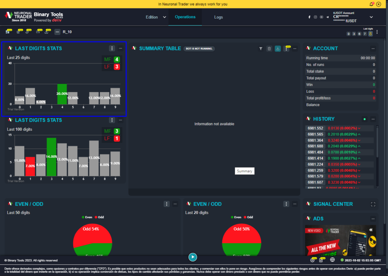Collapse the Last 25 digits stats panel
The image size is (388, 276).
tap(120, 48)
